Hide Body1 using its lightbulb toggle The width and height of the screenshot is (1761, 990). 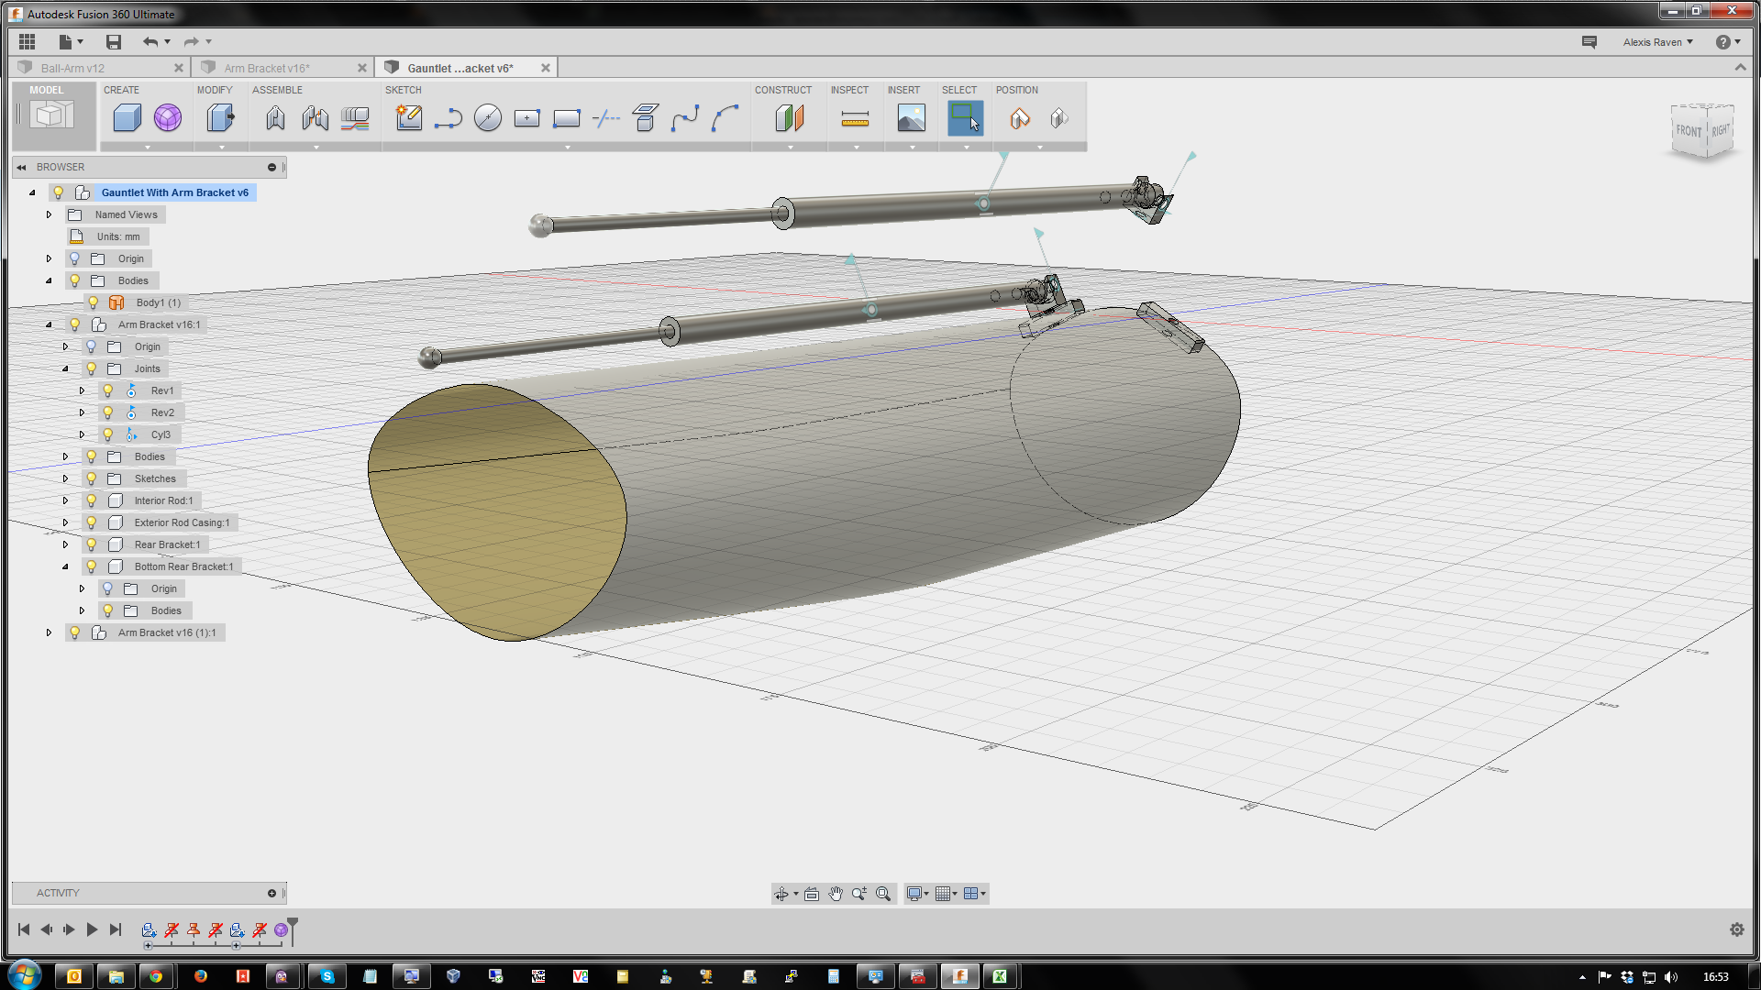pos(94,302)
